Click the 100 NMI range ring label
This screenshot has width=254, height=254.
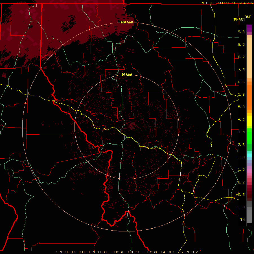pyautogui.click(x=127, y=22)
